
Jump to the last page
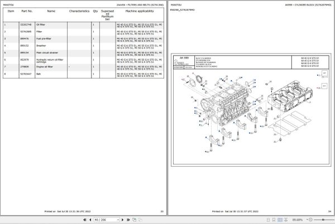pos(128,220)
